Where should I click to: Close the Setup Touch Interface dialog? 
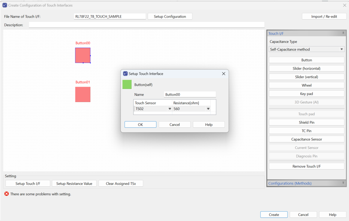224,74
